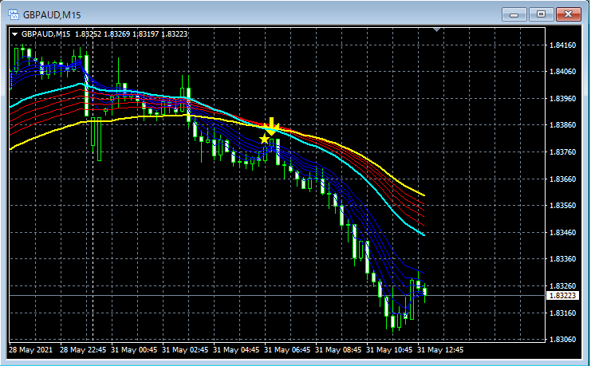The image size is (591, 366).
Task: Click the 1.83460 price scale label
Action: (563, 232)
